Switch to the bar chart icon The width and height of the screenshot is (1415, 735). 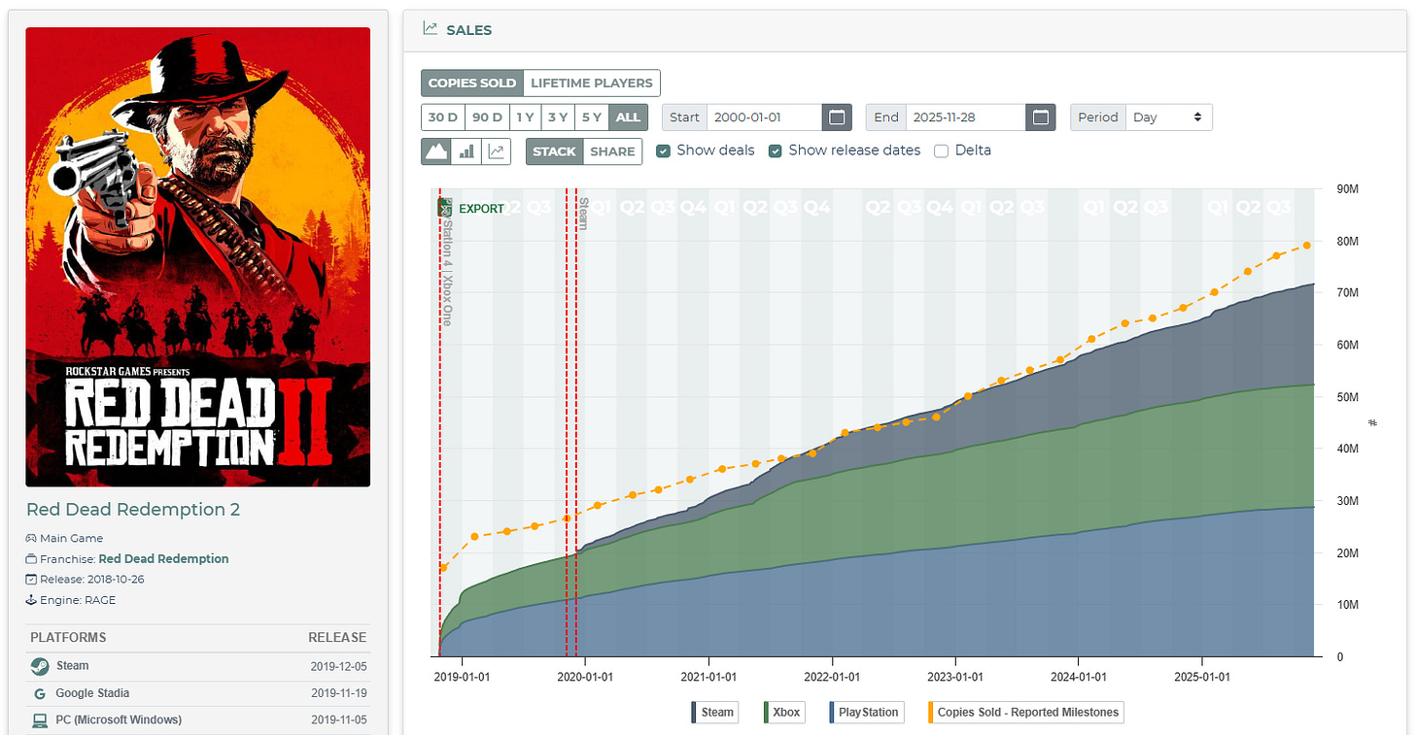466,151
